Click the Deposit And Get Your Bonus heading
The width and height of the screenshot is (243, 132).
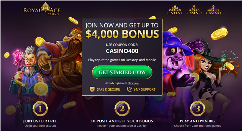(122, 121)
